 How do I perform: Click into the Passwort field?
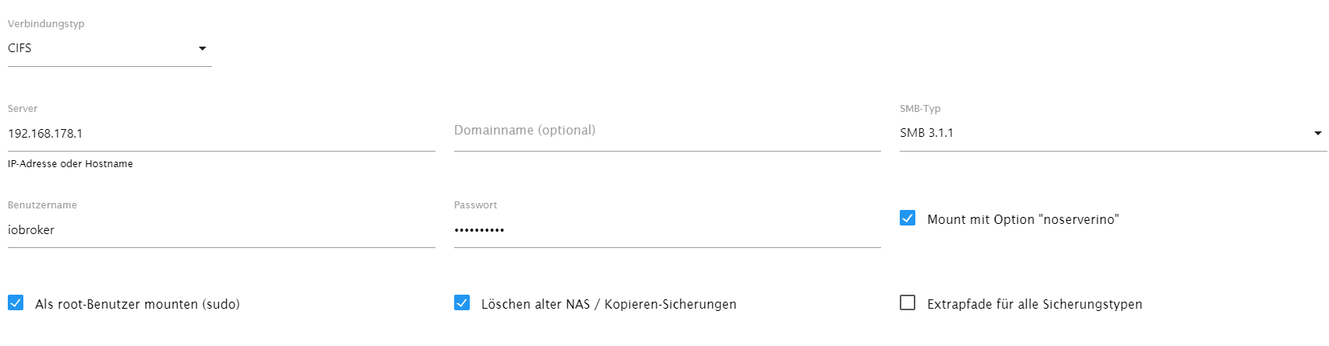coord(667,230)
